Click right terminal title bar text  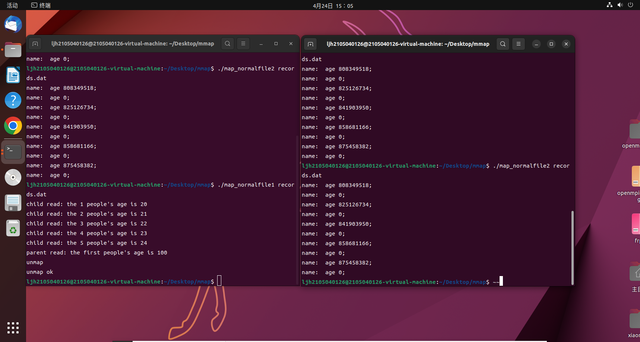point(408,44)
